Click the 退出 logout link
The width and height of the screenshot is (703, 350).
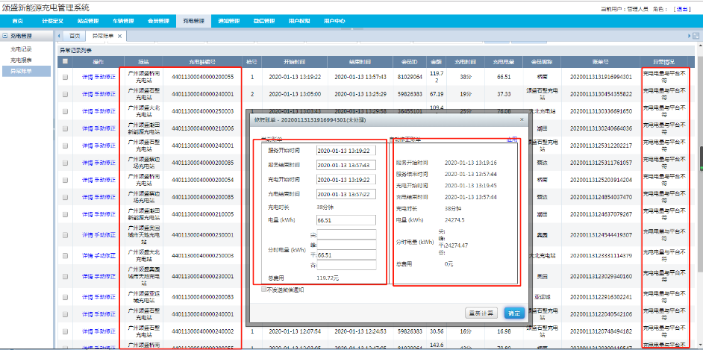(x=682, y=8)
